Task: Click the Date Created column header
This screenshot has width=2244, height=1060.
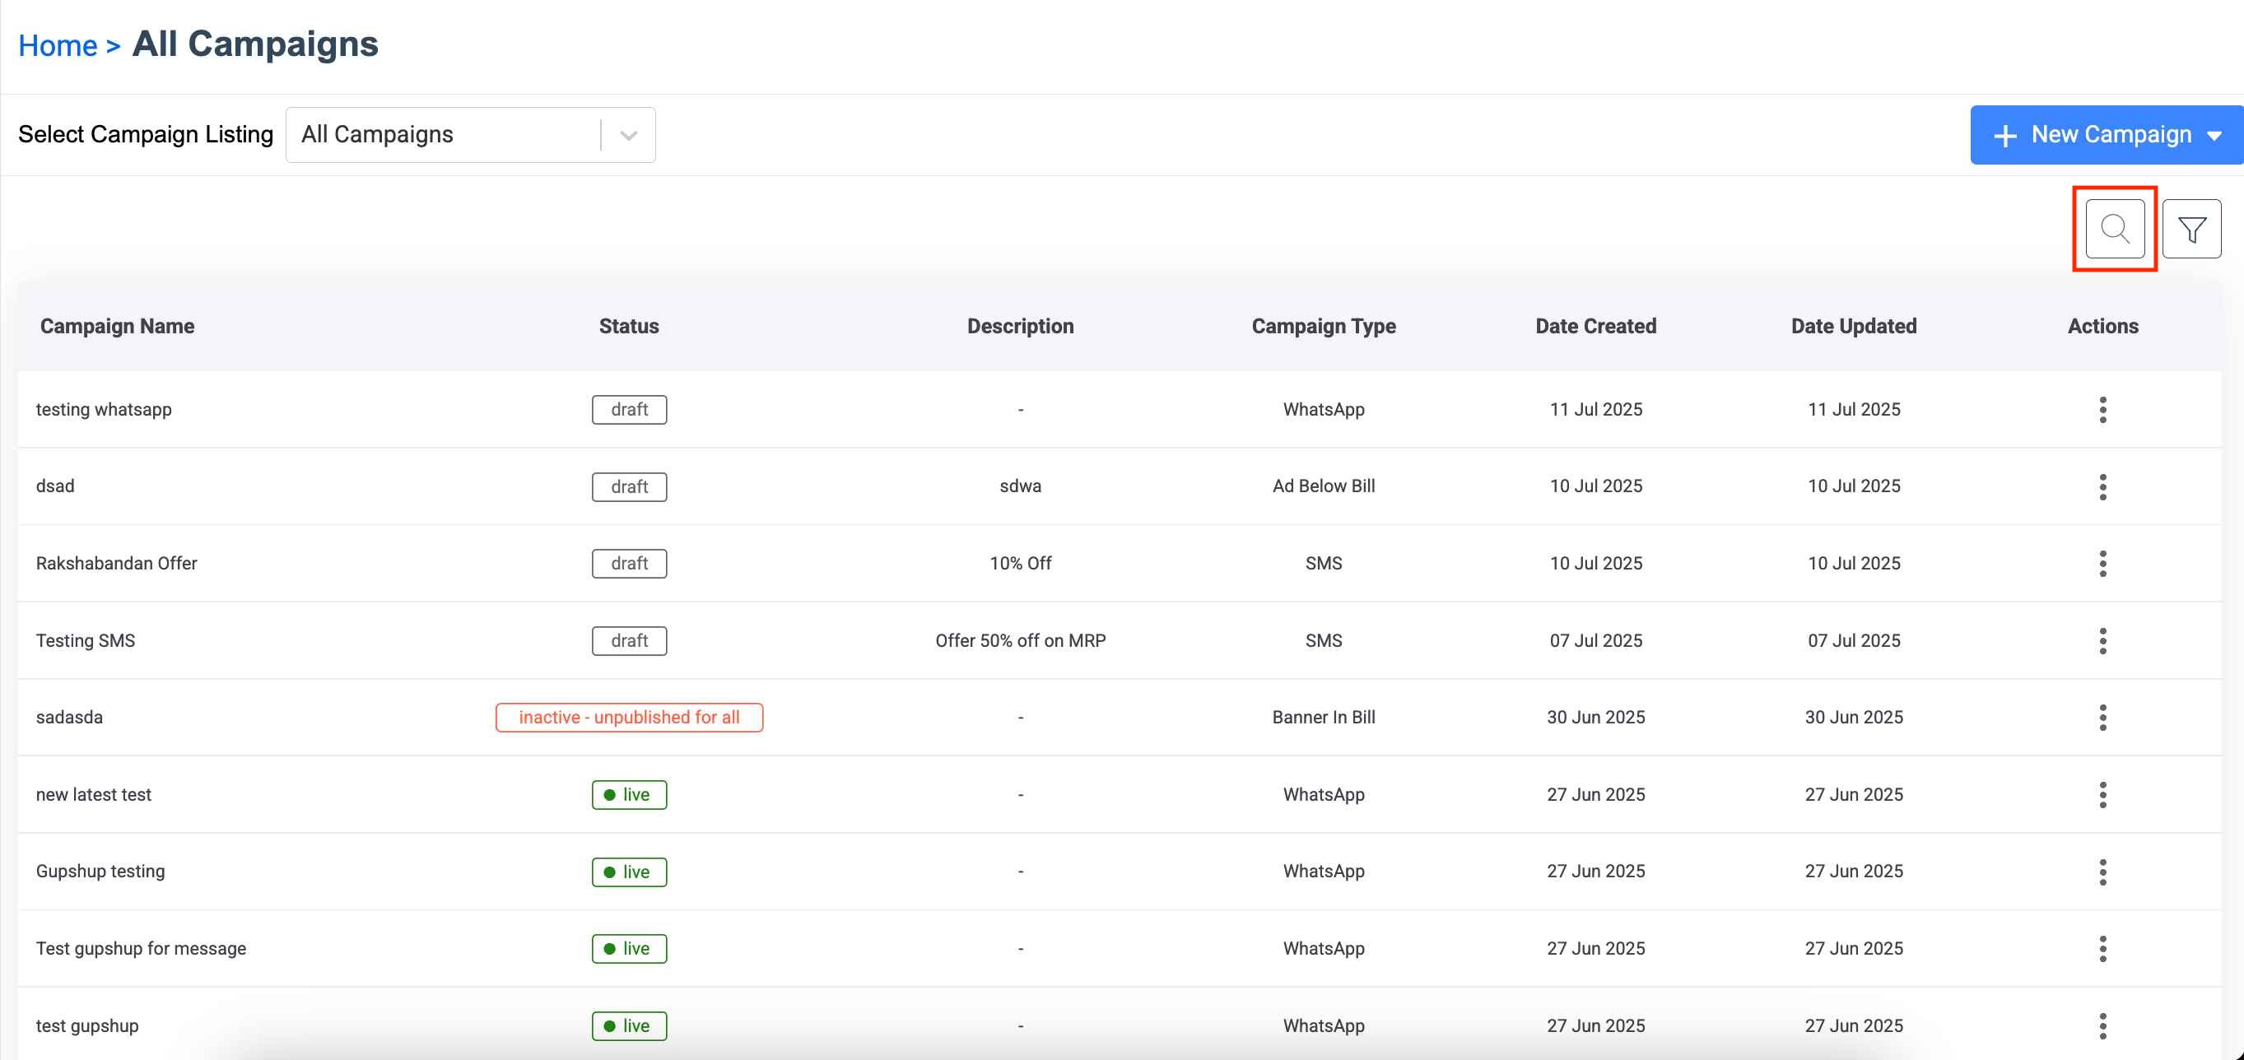Action: tap(1595, 327)
